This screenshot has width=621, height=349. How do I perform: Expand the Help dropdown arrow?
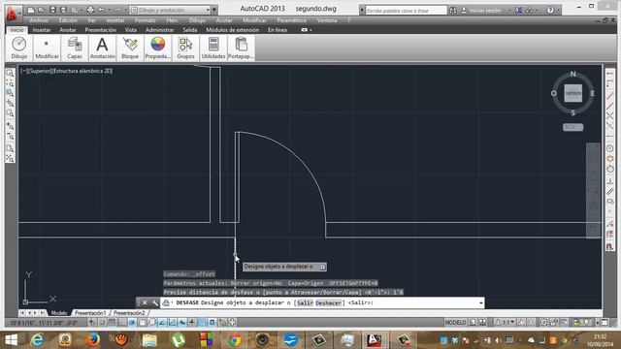click(x=559, y=11)
